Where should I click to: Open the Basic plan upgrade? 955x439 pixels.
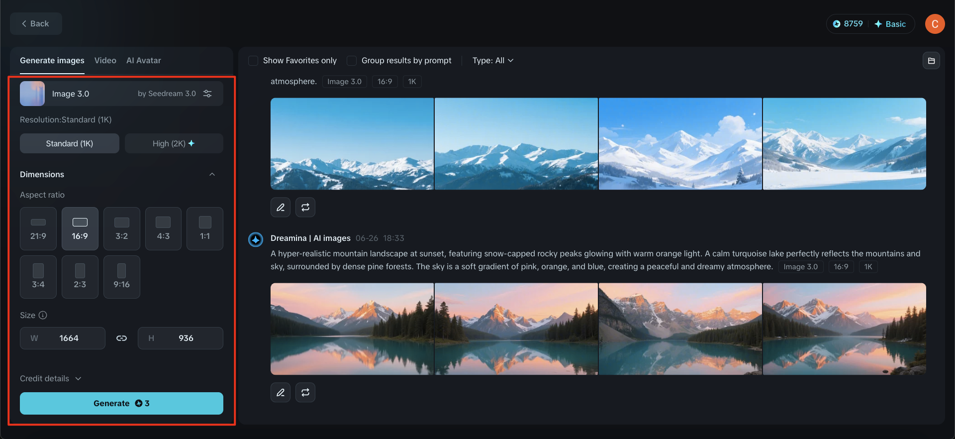890,24
